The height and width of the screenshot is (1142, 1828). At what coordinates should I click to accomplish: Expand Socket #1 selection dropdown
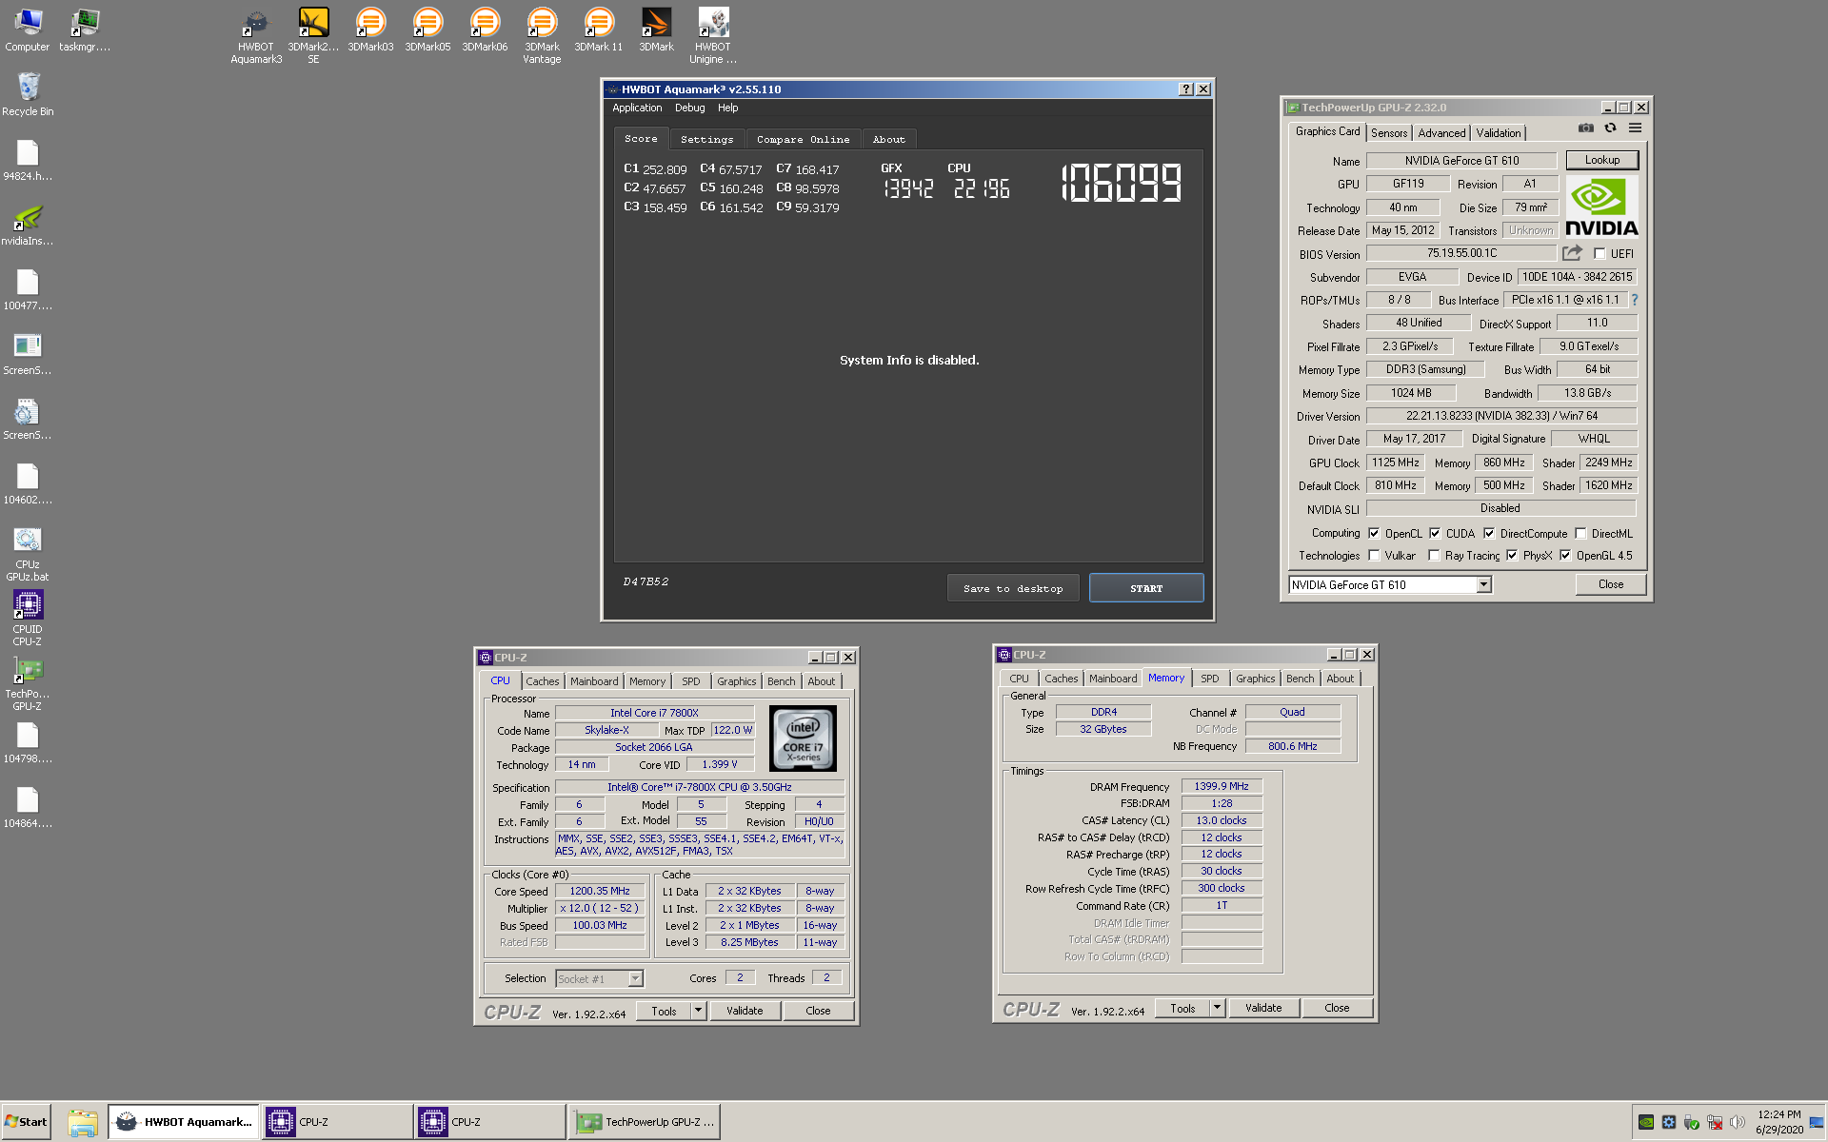635,978
